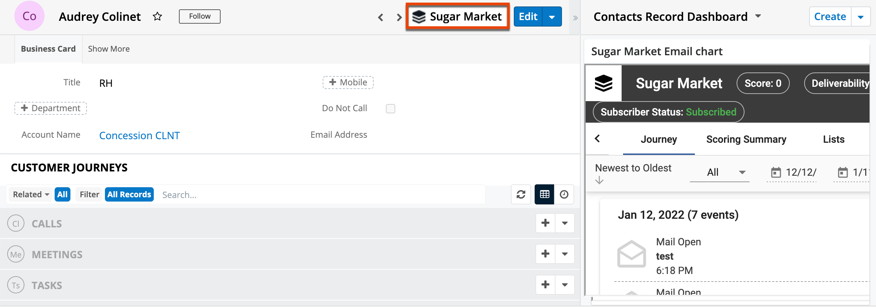Go to previous record arrow

point(381,17)
